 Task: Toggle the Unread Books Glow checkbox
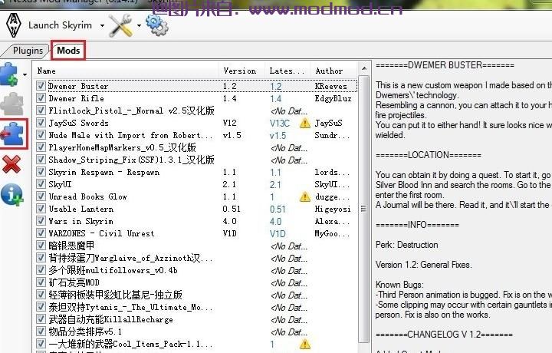pos(41,196)
